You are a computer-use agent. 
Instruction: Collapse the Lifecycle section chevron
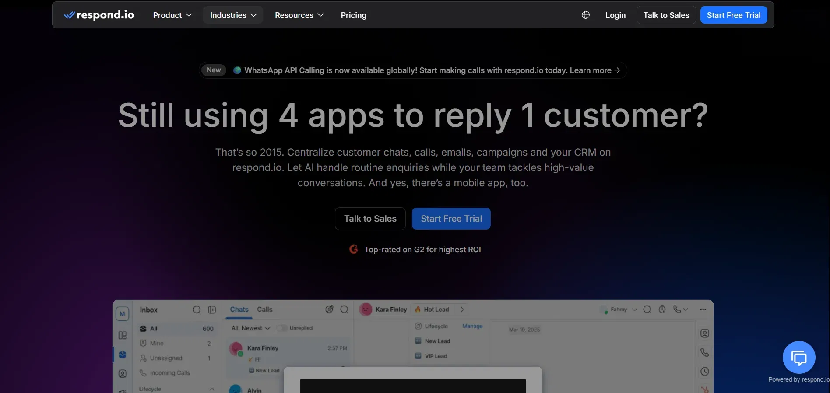tap(212, 389)
